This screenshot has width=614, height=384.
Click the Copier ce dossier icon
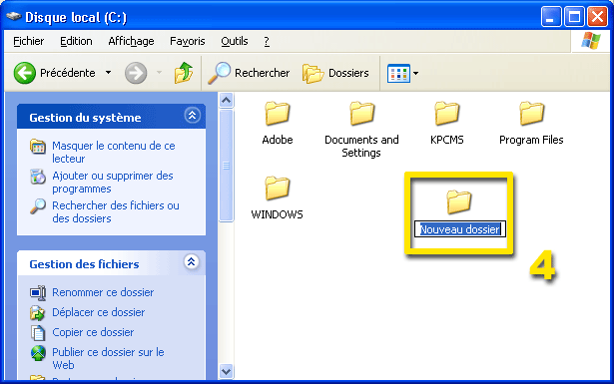click(38, 333)
